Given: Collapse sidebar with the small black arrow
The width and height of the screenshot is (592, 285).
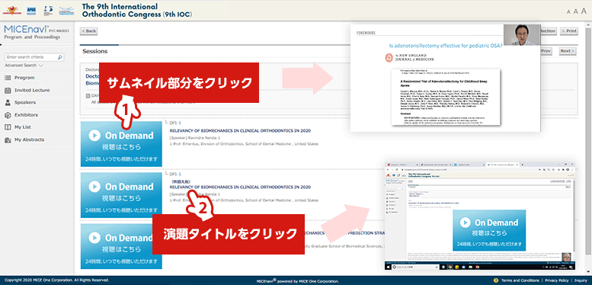Looking at the screenshot, I should 1,44.
